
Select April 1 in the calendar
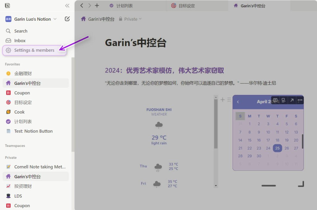250,124
